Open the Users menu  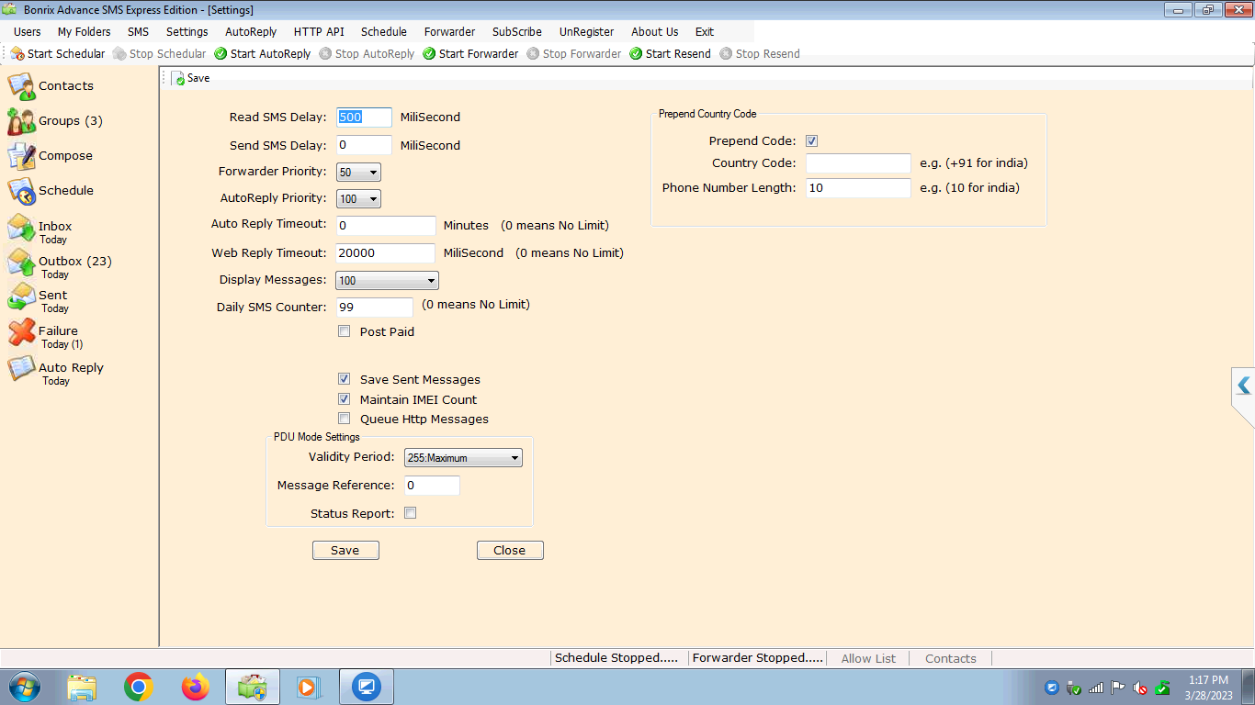[x=28, y=32]
